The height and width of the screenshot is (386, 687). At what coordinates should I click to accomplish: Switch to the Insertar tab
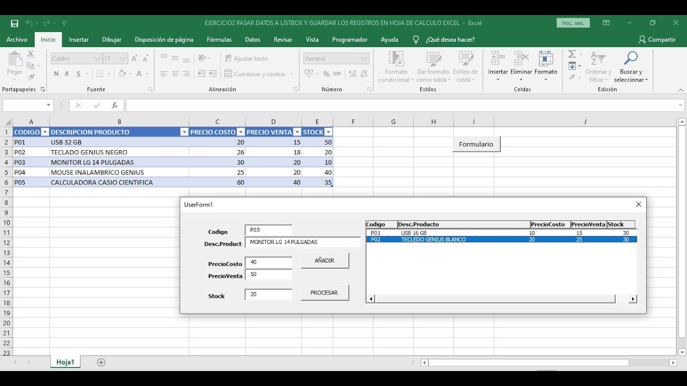[x=79, y=40]
